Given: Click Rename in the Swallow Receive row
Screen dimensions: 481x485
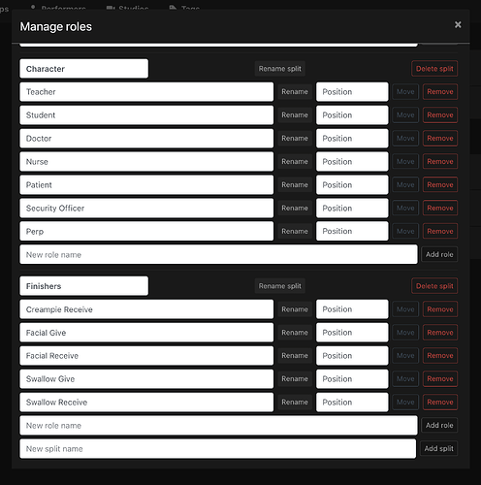Looking at the screenshot, I should point(295,403).
